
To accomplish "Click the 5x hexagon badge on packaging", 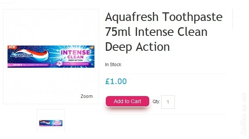I will [59, 64].
